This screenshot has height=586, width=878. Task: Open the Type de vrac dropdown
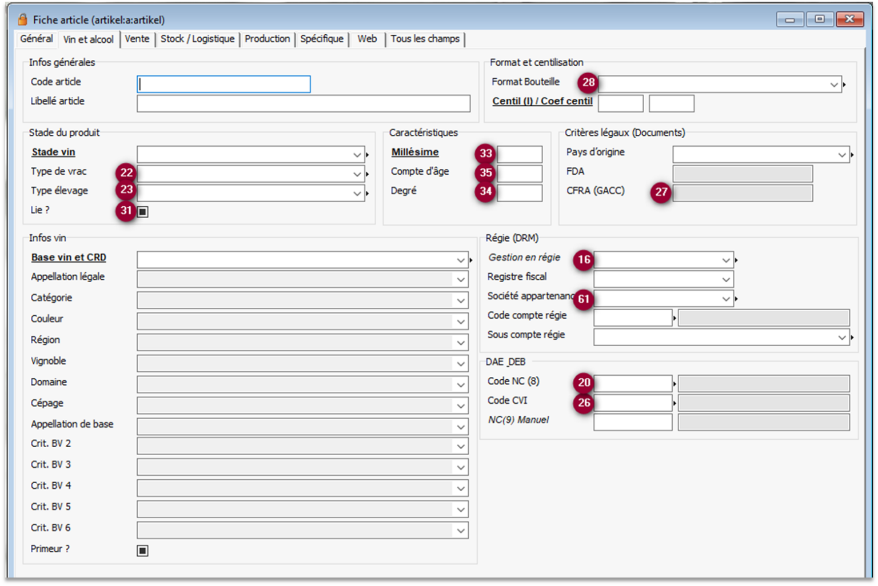tap(357, 174)
